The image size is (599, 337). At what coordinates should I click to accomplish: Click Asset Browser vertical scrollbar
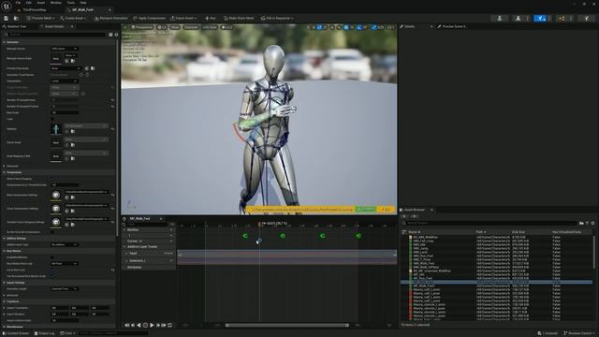click(x=594, y=253)
